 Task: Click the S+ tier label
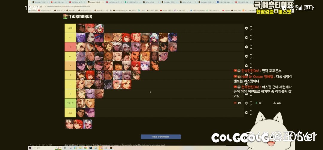pos(70,38)
